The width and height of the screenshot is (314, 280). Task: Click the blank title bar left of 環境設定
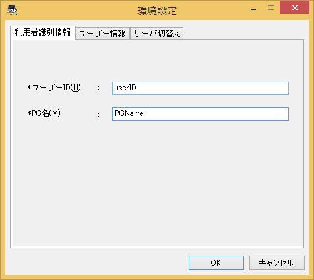coord(77,10)
